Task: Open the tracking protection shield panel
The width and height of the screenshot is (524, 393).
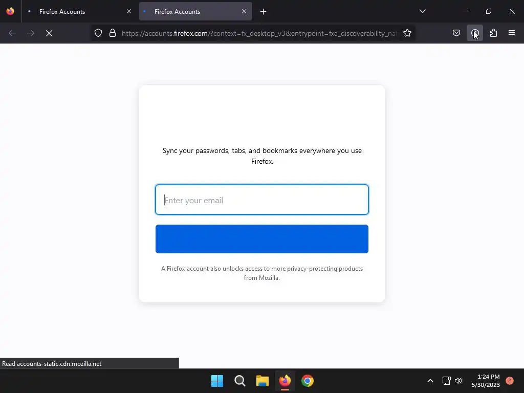Action: [x=98, y=33]
